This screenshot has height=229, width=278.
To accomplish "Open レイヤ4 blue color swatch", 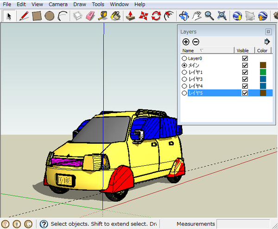I will point(263,86).
